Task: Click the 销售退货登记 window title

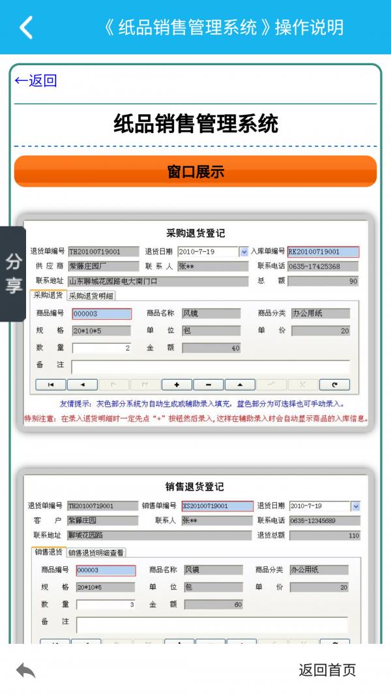Action: coord(195,487)
